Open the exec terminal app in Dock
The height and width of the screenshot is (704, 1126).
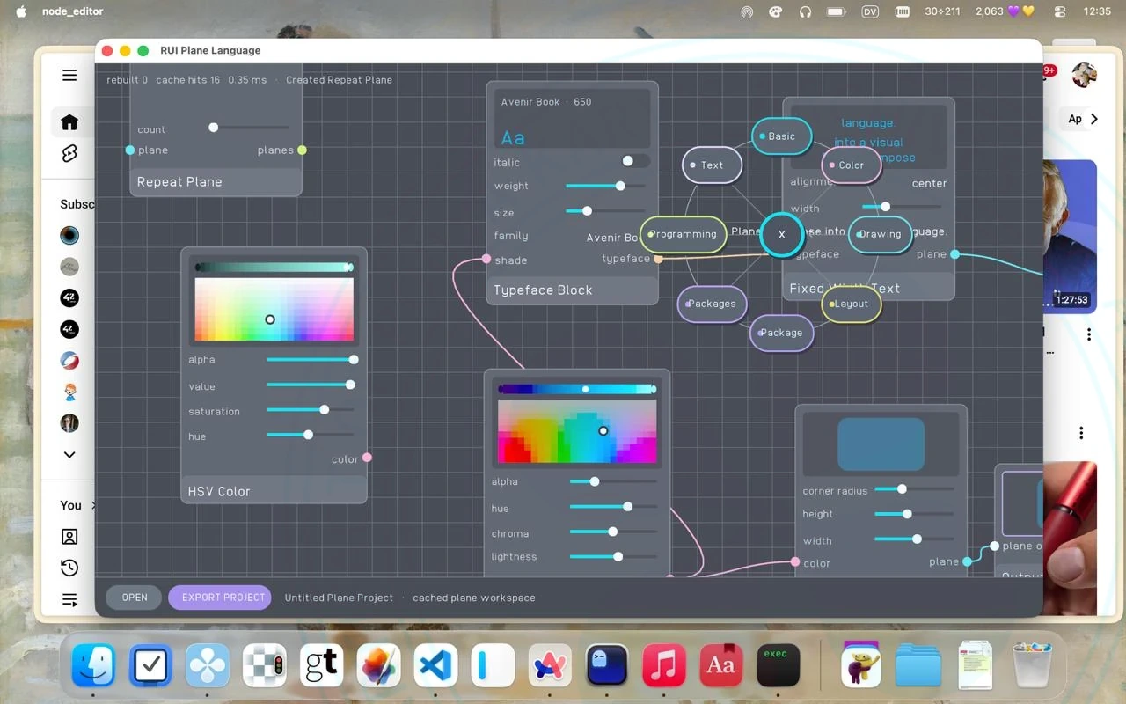(x=778, y=664)
